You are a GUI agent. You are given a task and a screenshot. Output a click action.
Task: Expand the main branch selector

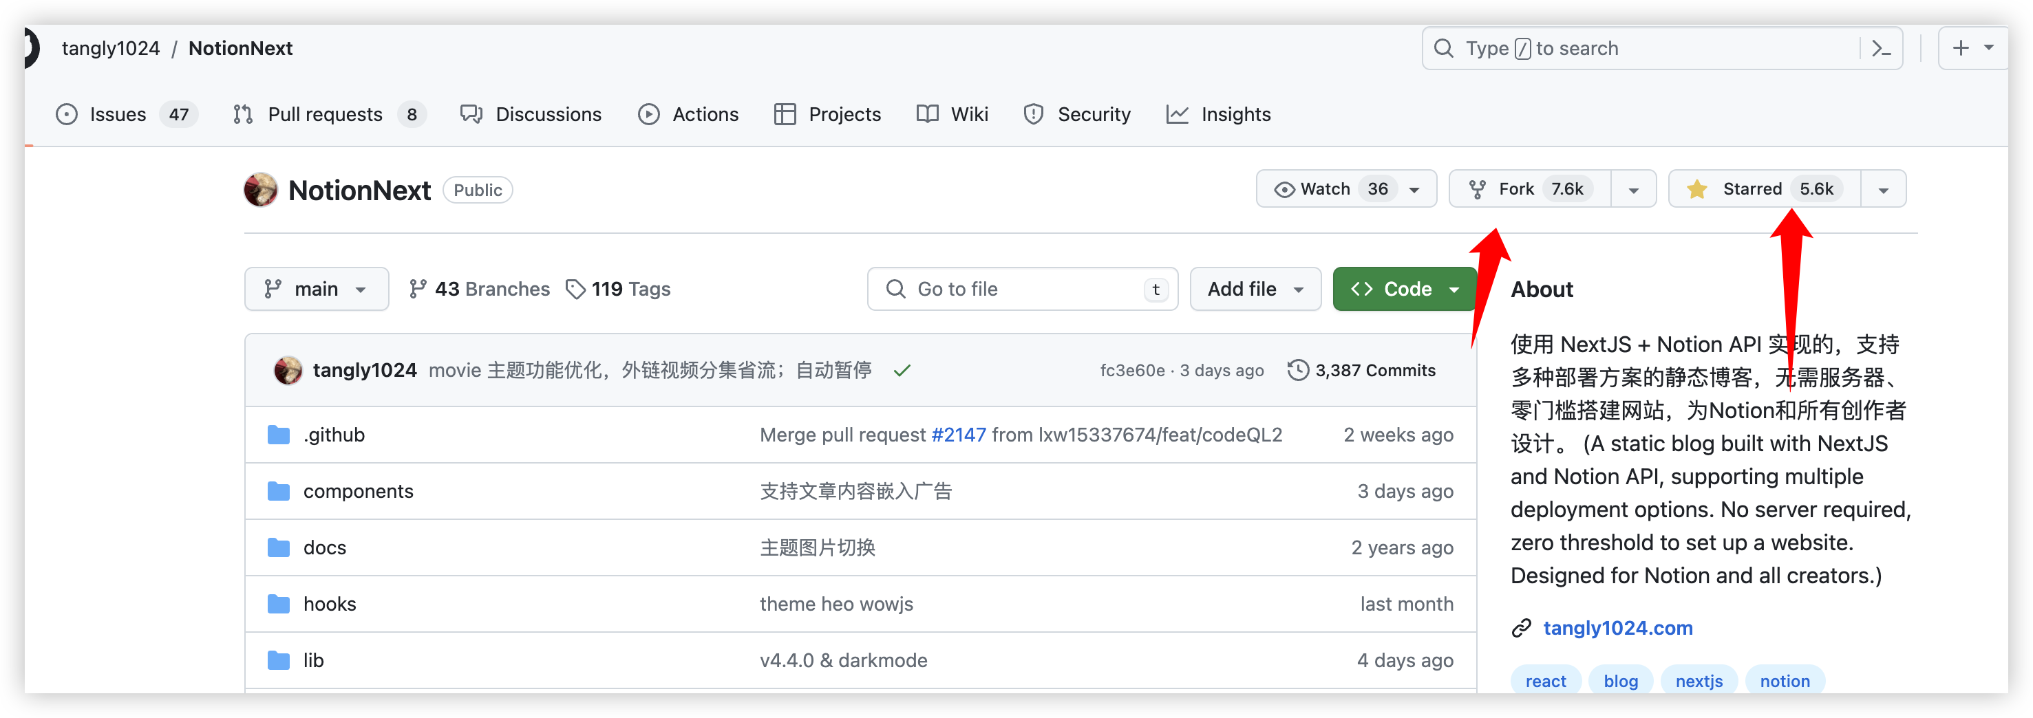(x=317, y=290)
